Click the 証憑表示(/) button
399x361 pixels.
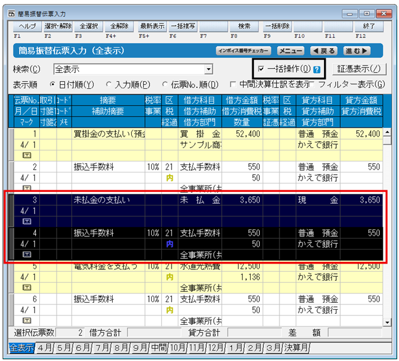[x=359, y=69]
